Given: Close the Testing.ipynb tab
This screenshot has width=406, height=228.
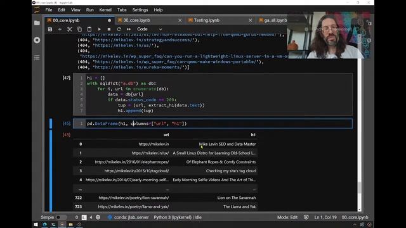Looking at the screenshot, I should click(x=251, y=20).
